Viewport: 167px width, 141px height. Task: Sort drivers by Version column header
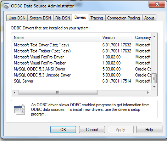pos(117,38)
